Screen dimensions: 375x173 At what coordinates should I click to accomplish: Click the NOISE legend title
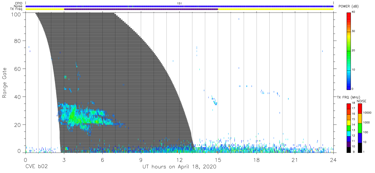361,101
